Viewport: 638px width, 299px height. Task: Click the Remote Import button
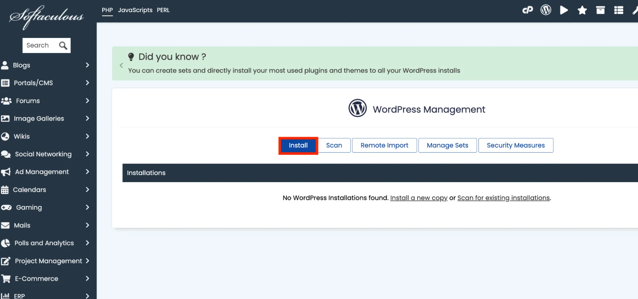click(384, 146)
